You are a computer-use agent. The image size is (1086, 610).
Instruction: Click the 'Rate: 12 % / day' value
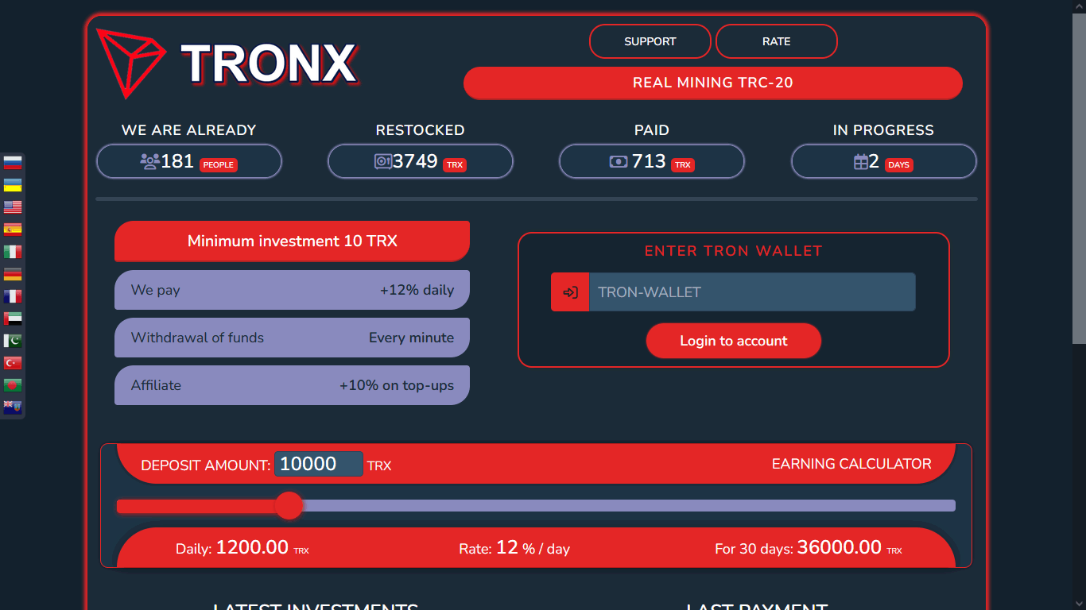(514, 548)
